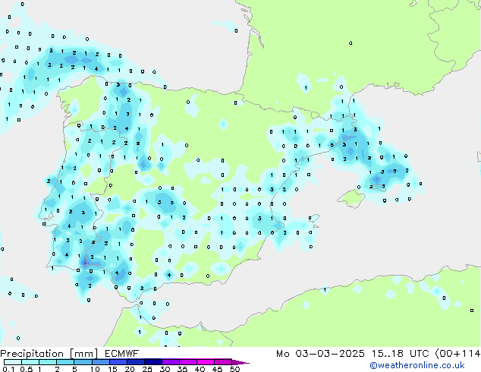The width and height of the screenshot is (481, 372).
Task: Click the legend value '0.5'
Action: click(27, 369)
